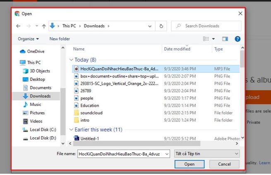Toggle the preview pane

pos(225,39)
